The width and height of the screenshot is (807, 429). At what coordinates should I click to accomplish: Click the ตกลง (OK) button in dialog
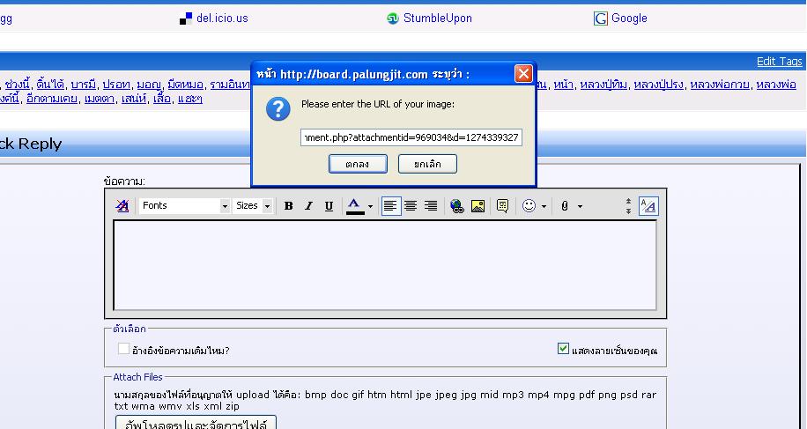pos(358,164)
